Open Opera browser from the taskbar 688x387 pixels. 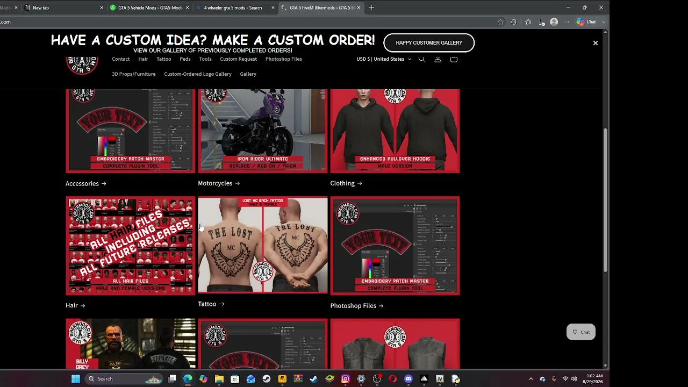tap(392, 379)
